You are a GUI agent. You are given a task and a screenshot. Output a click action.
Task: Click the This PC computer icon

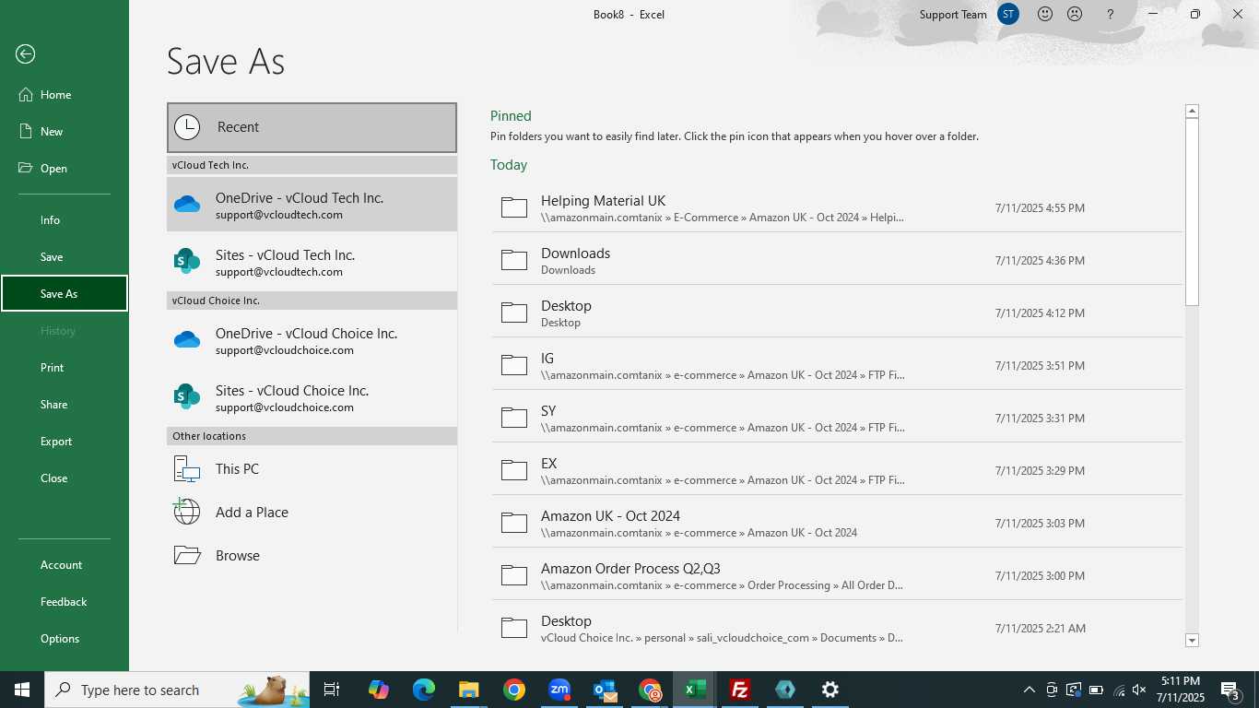[187, 469]
